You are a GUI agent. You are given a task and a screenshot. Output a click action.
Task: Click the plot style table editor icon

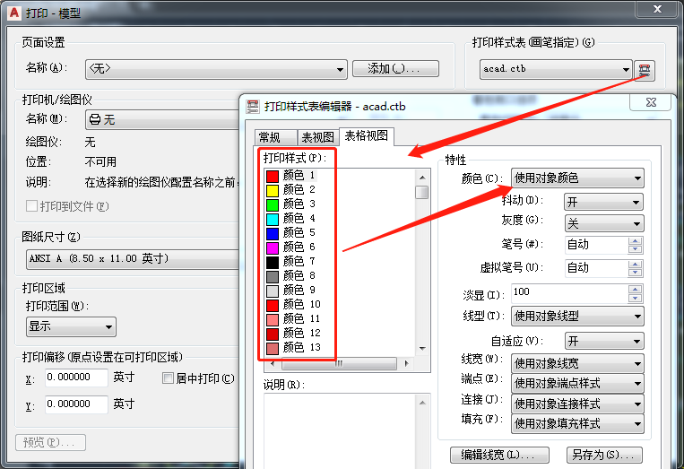[645, 70]
